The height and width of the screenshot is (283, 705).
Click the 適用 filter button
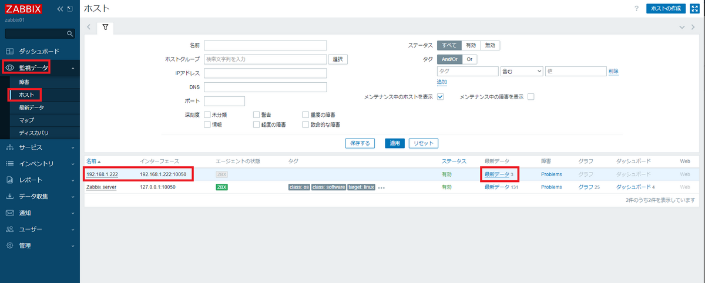pyautogui.click(x=395, y=143)
